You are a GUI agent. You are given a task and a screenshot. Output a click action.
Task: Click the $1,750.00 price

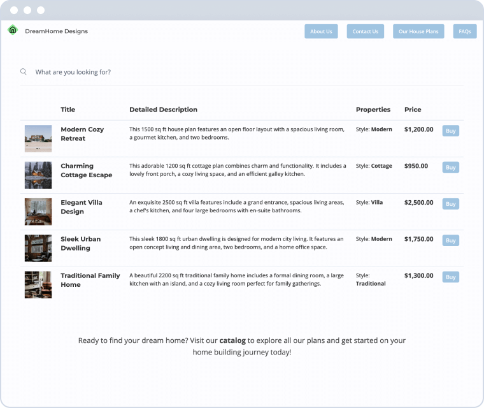point(419,239)
